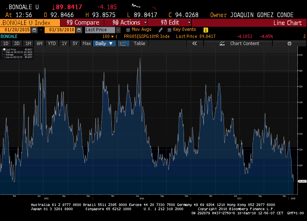Switch to the Table view
Viewport: 307px width, 221px height.
[139, 43]
